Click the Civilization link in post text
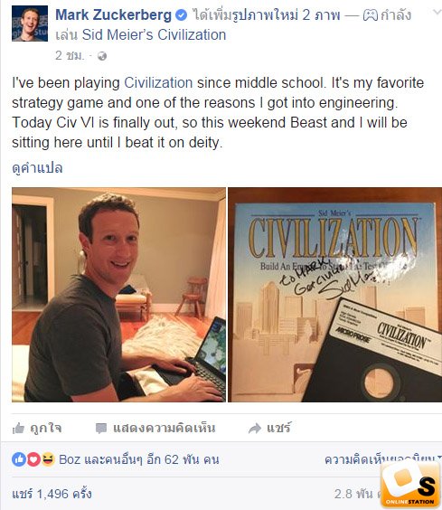 158,82
